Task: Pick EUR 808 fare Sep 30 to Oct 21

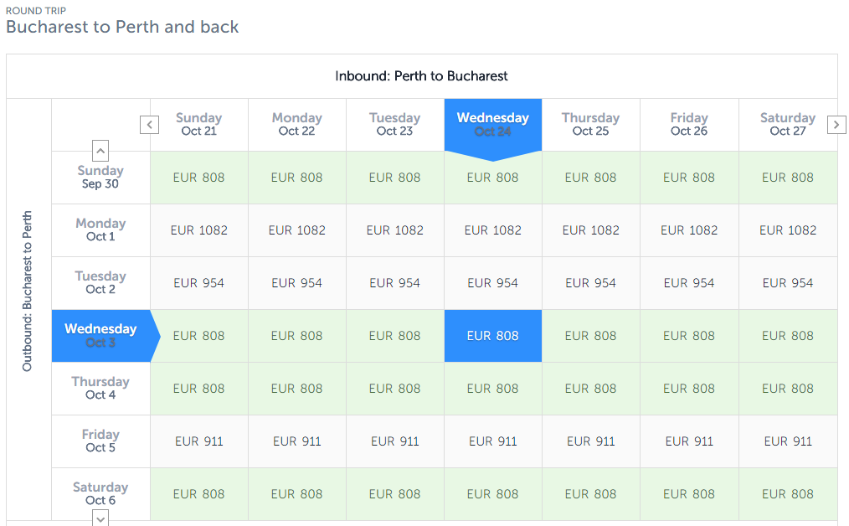Action: 198,177
